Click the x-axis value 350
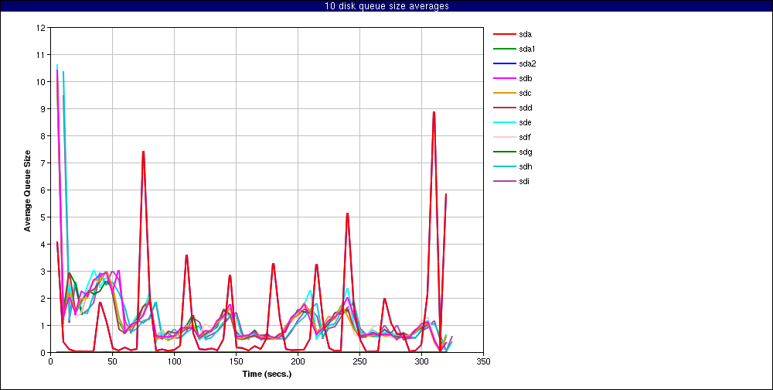 pyautogui.click(x=484, y=361)
